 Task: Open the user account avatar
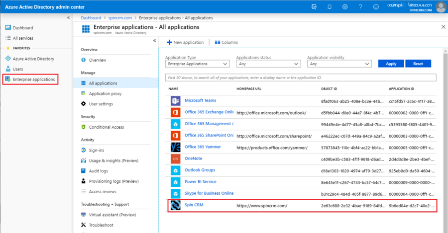click(x=441, y=7)
